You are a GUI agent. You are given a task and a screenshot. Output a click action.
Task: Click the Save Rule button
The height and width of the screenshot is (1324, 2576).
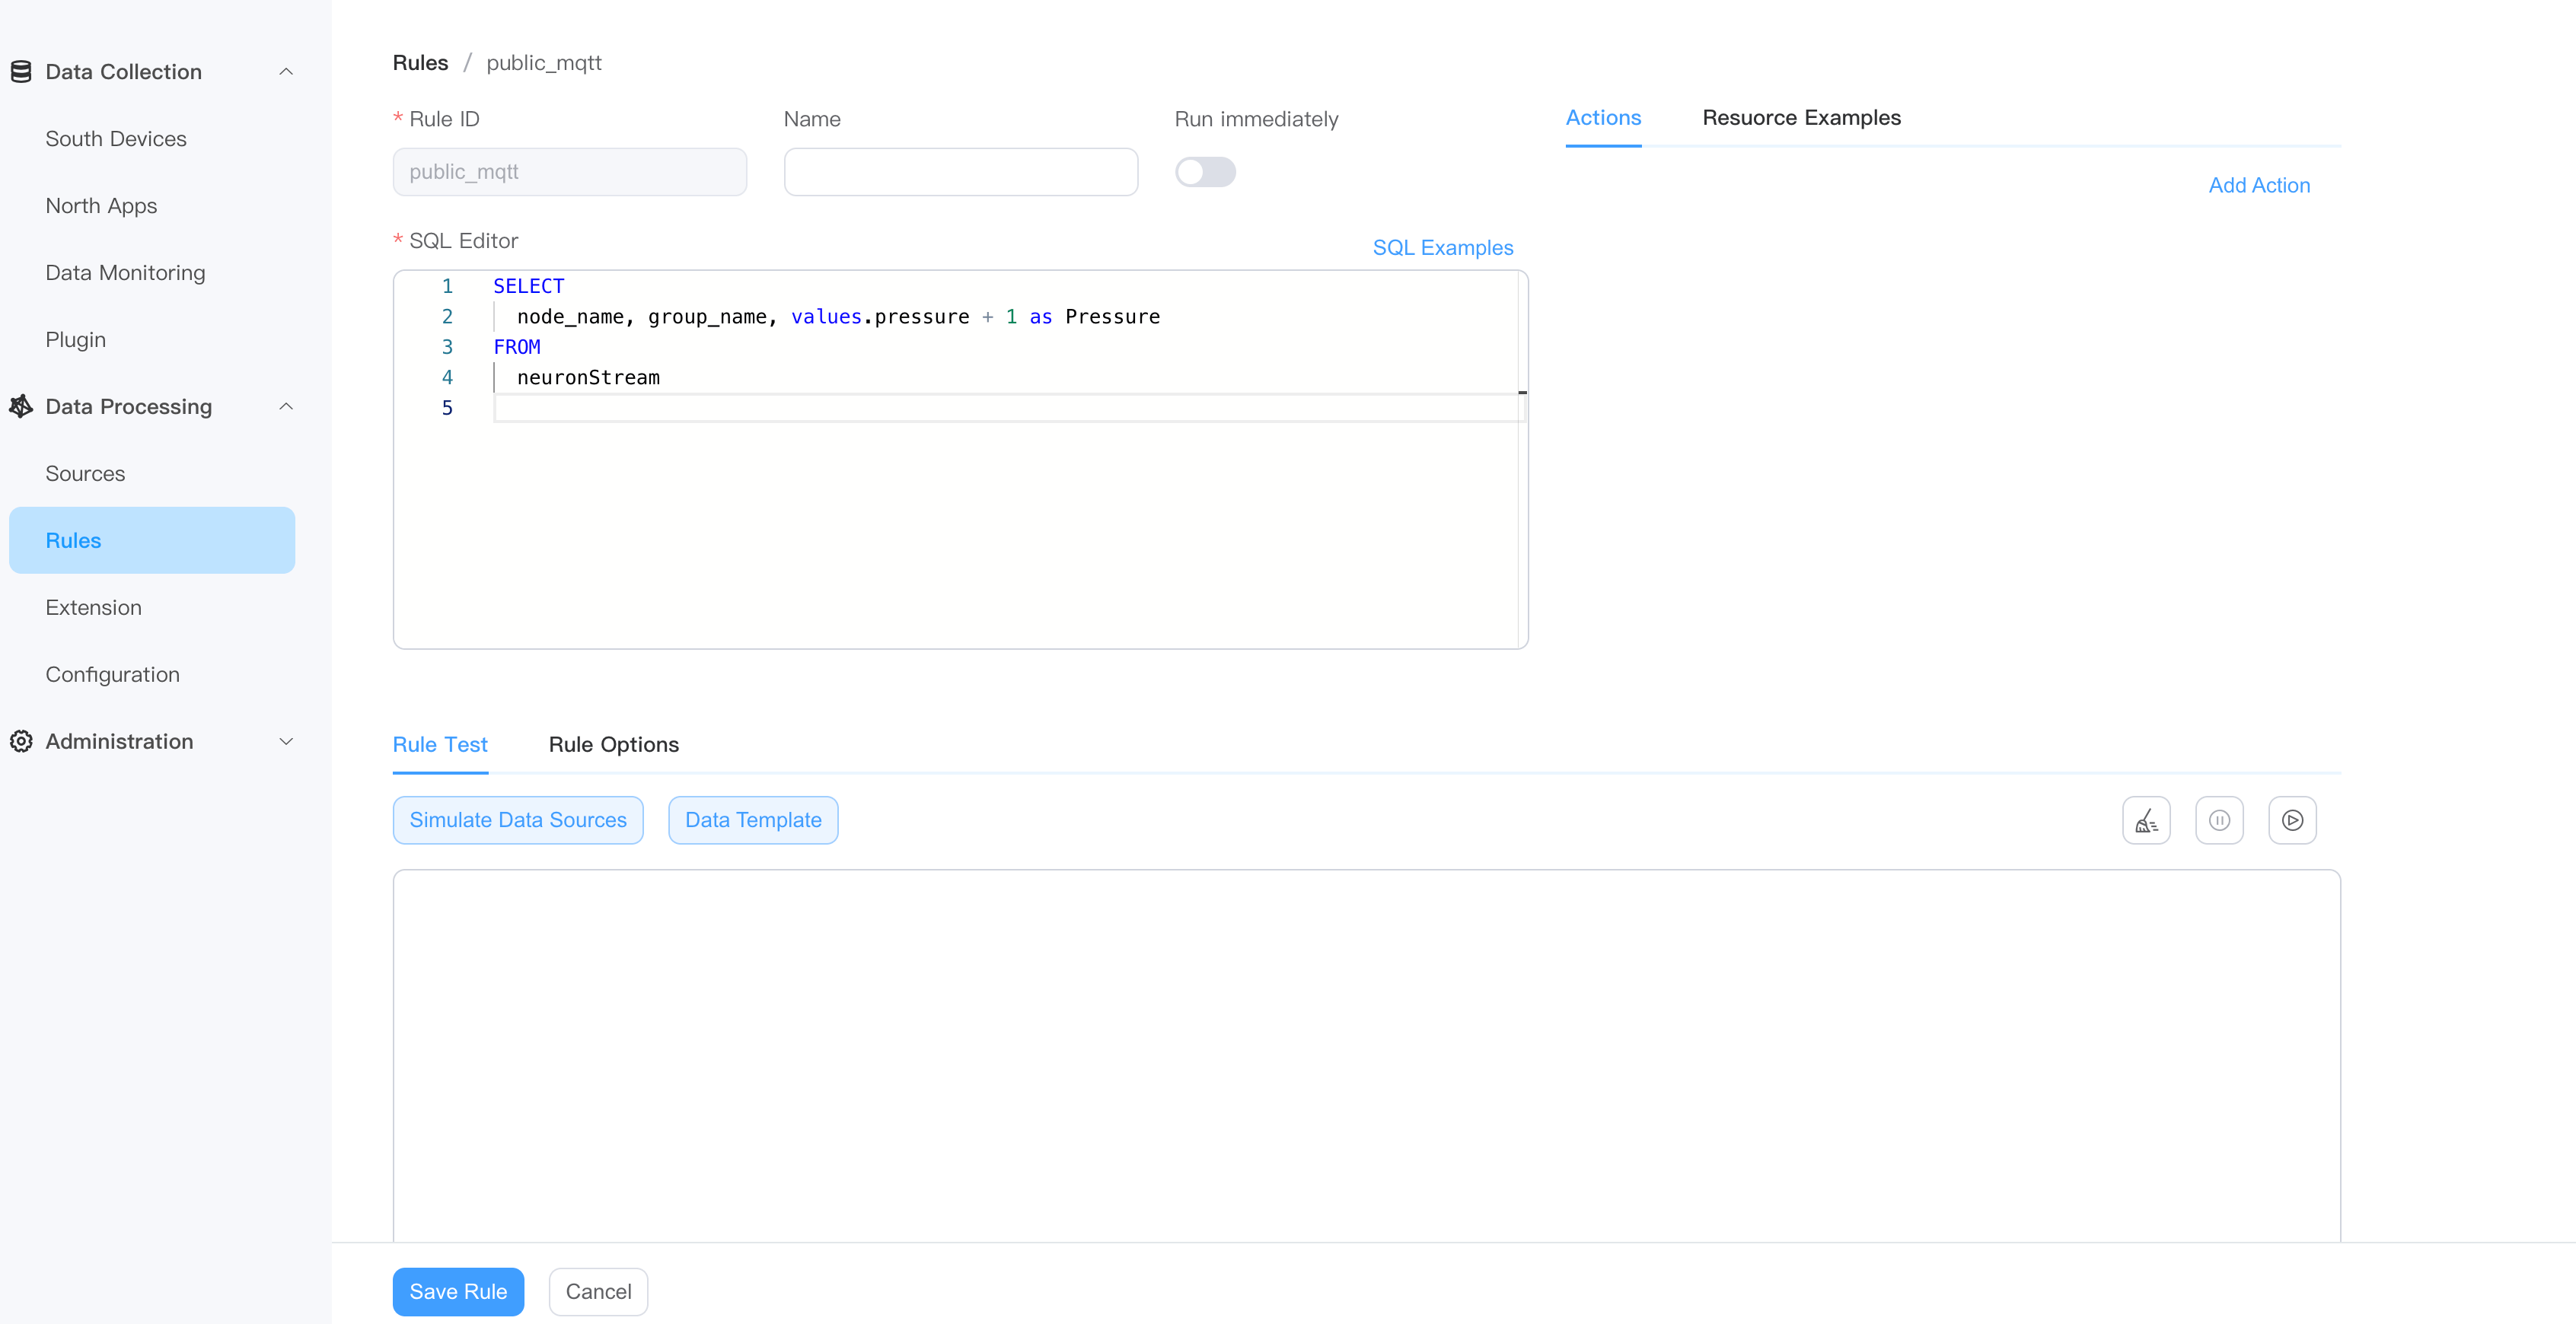click(x=458, y=1291)
